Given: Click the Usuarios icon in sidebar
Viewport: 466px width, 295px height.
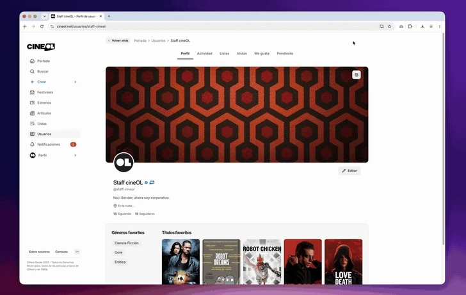Looking at the screenshot, I should coord(32,134).
